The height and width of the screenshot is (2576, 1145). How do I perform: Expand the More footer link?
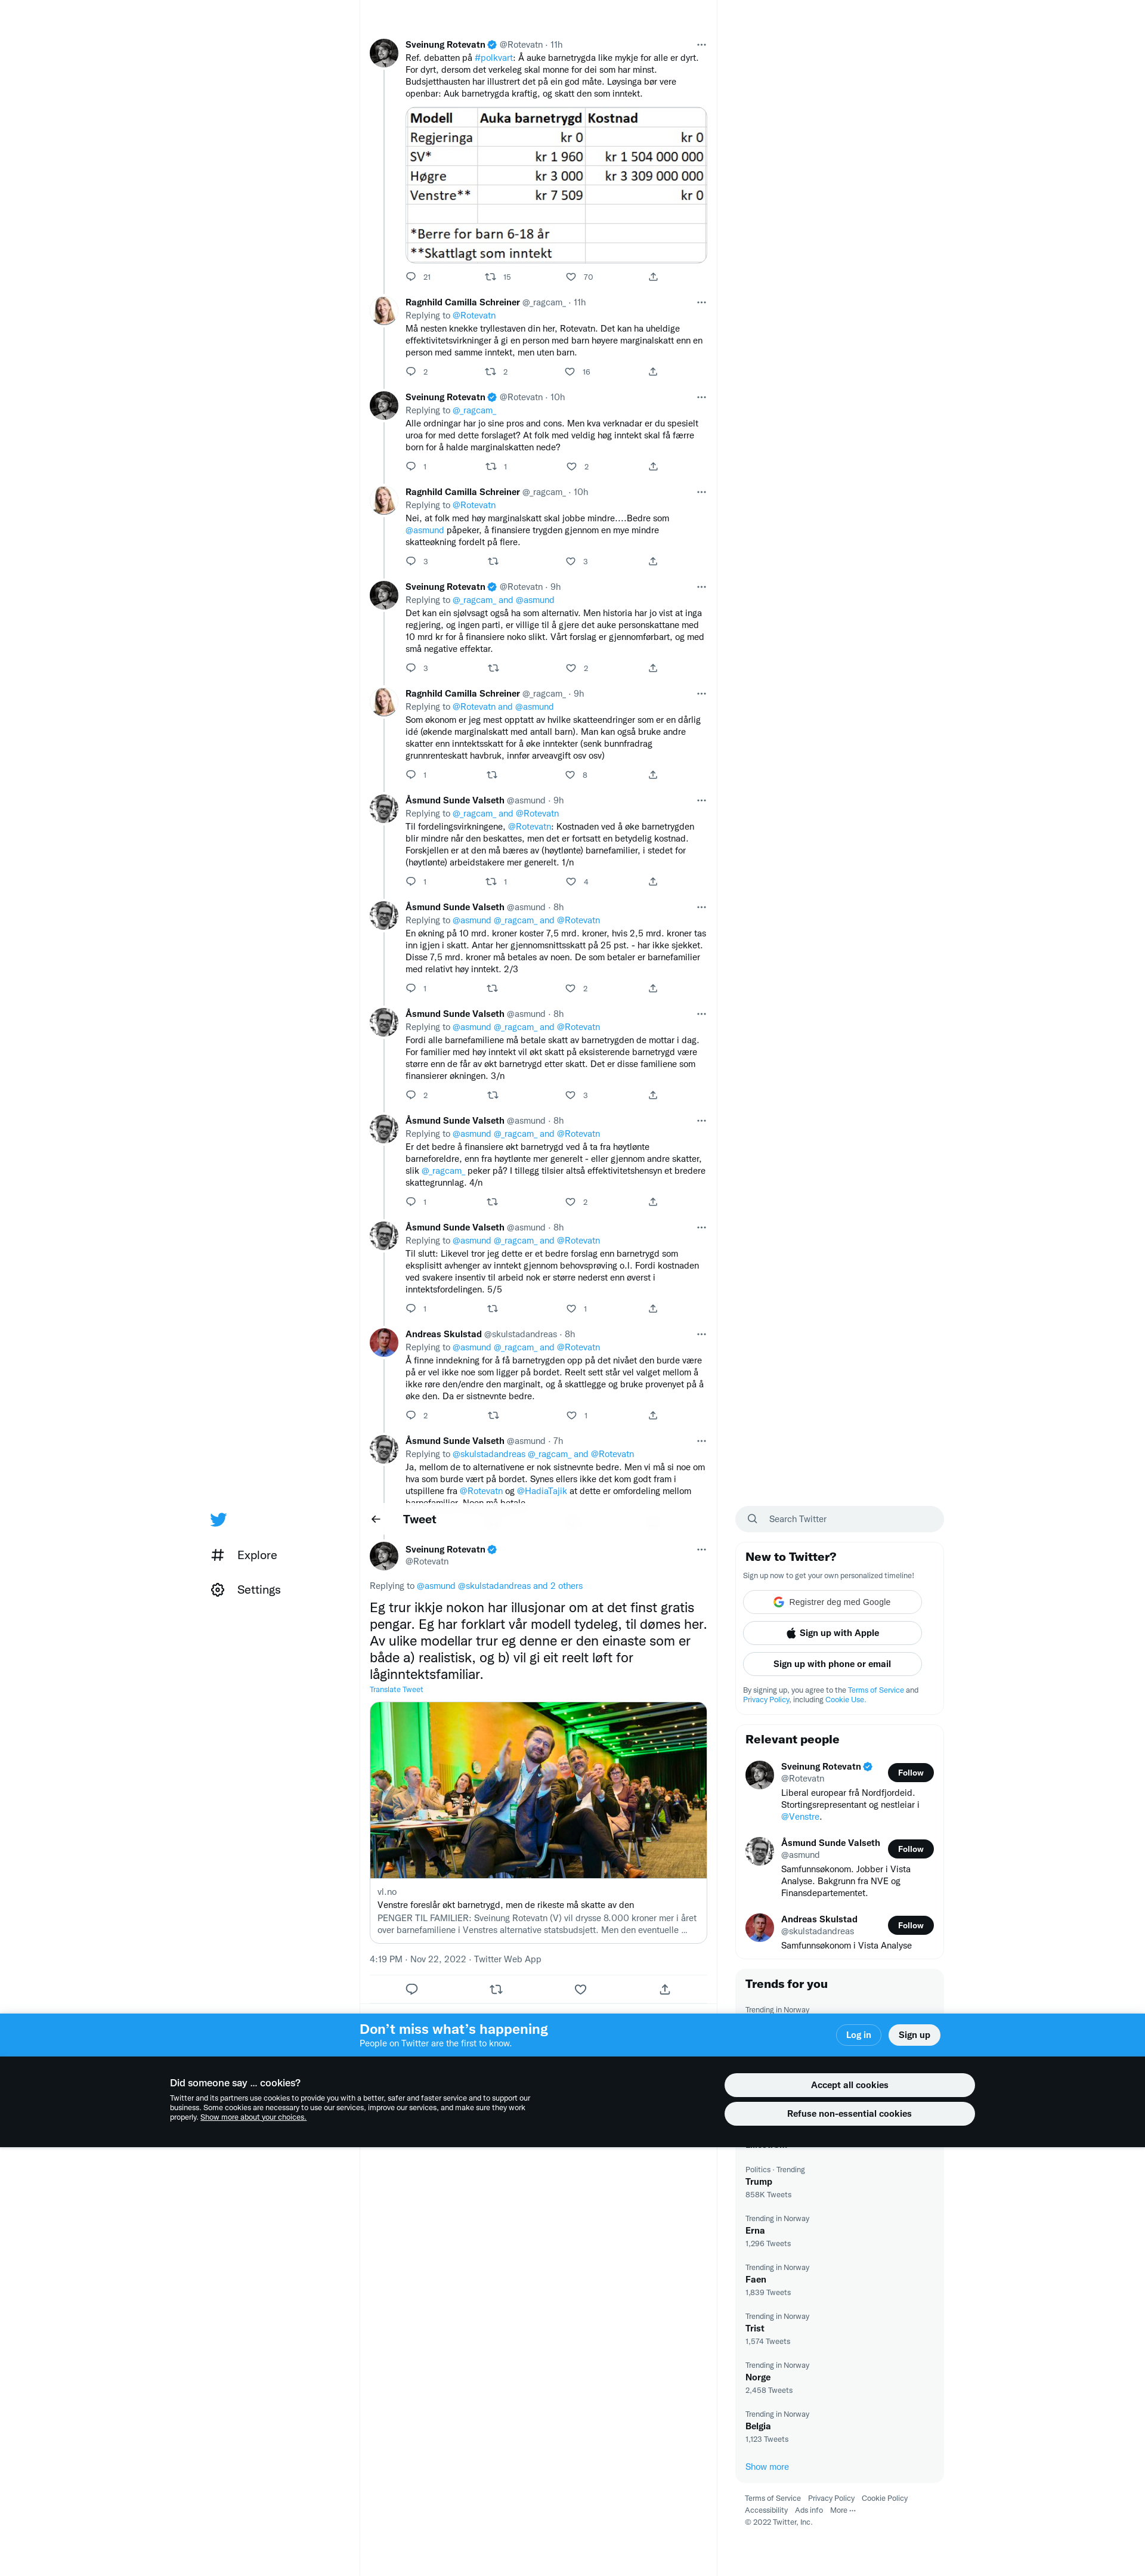842,2510
